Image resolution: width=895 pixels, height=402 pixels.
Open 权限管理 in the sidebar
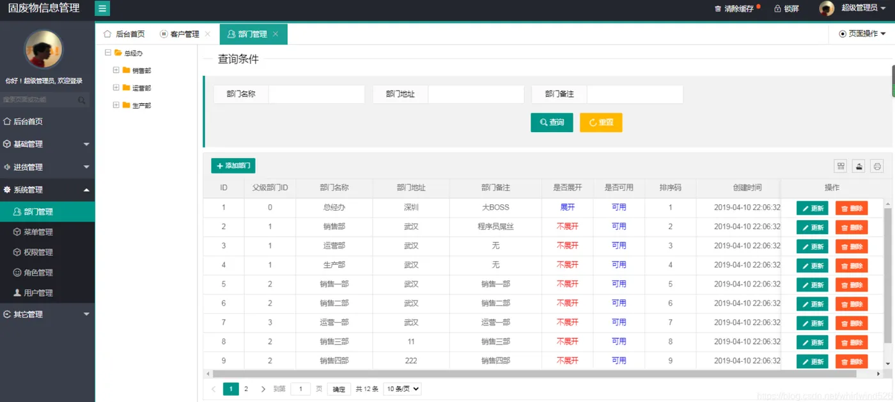[47, 253]
